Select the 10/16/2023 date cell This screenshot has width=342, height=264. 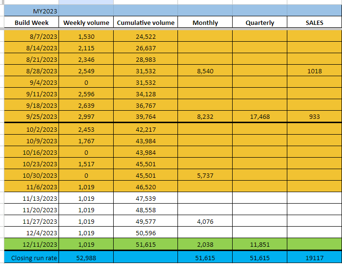pyautogui.click(x=32, y=152)
